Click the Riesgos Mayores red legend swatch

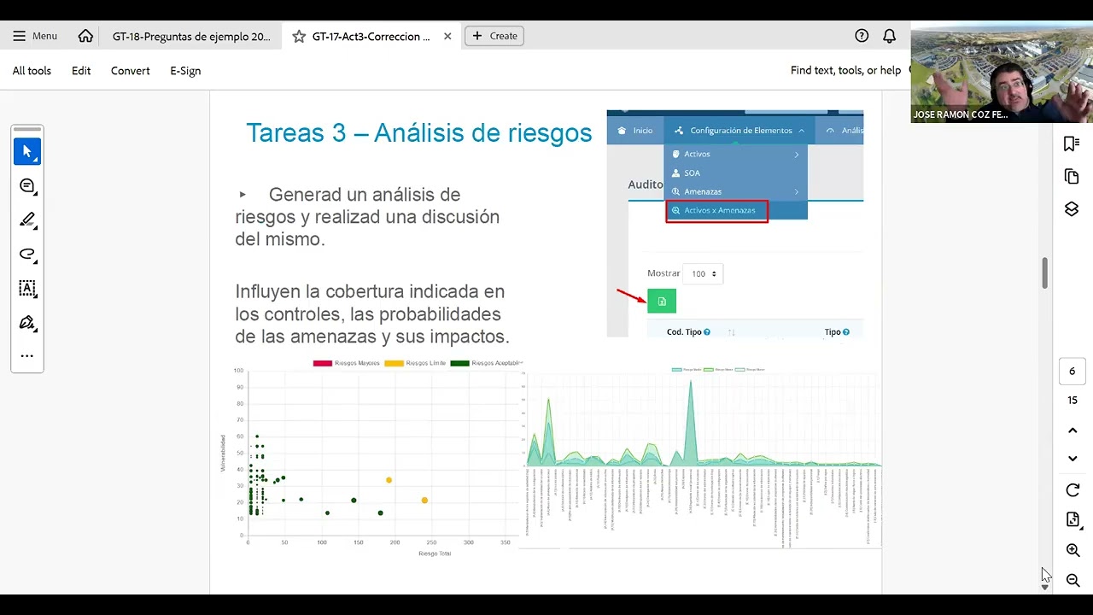pos(323,364)
